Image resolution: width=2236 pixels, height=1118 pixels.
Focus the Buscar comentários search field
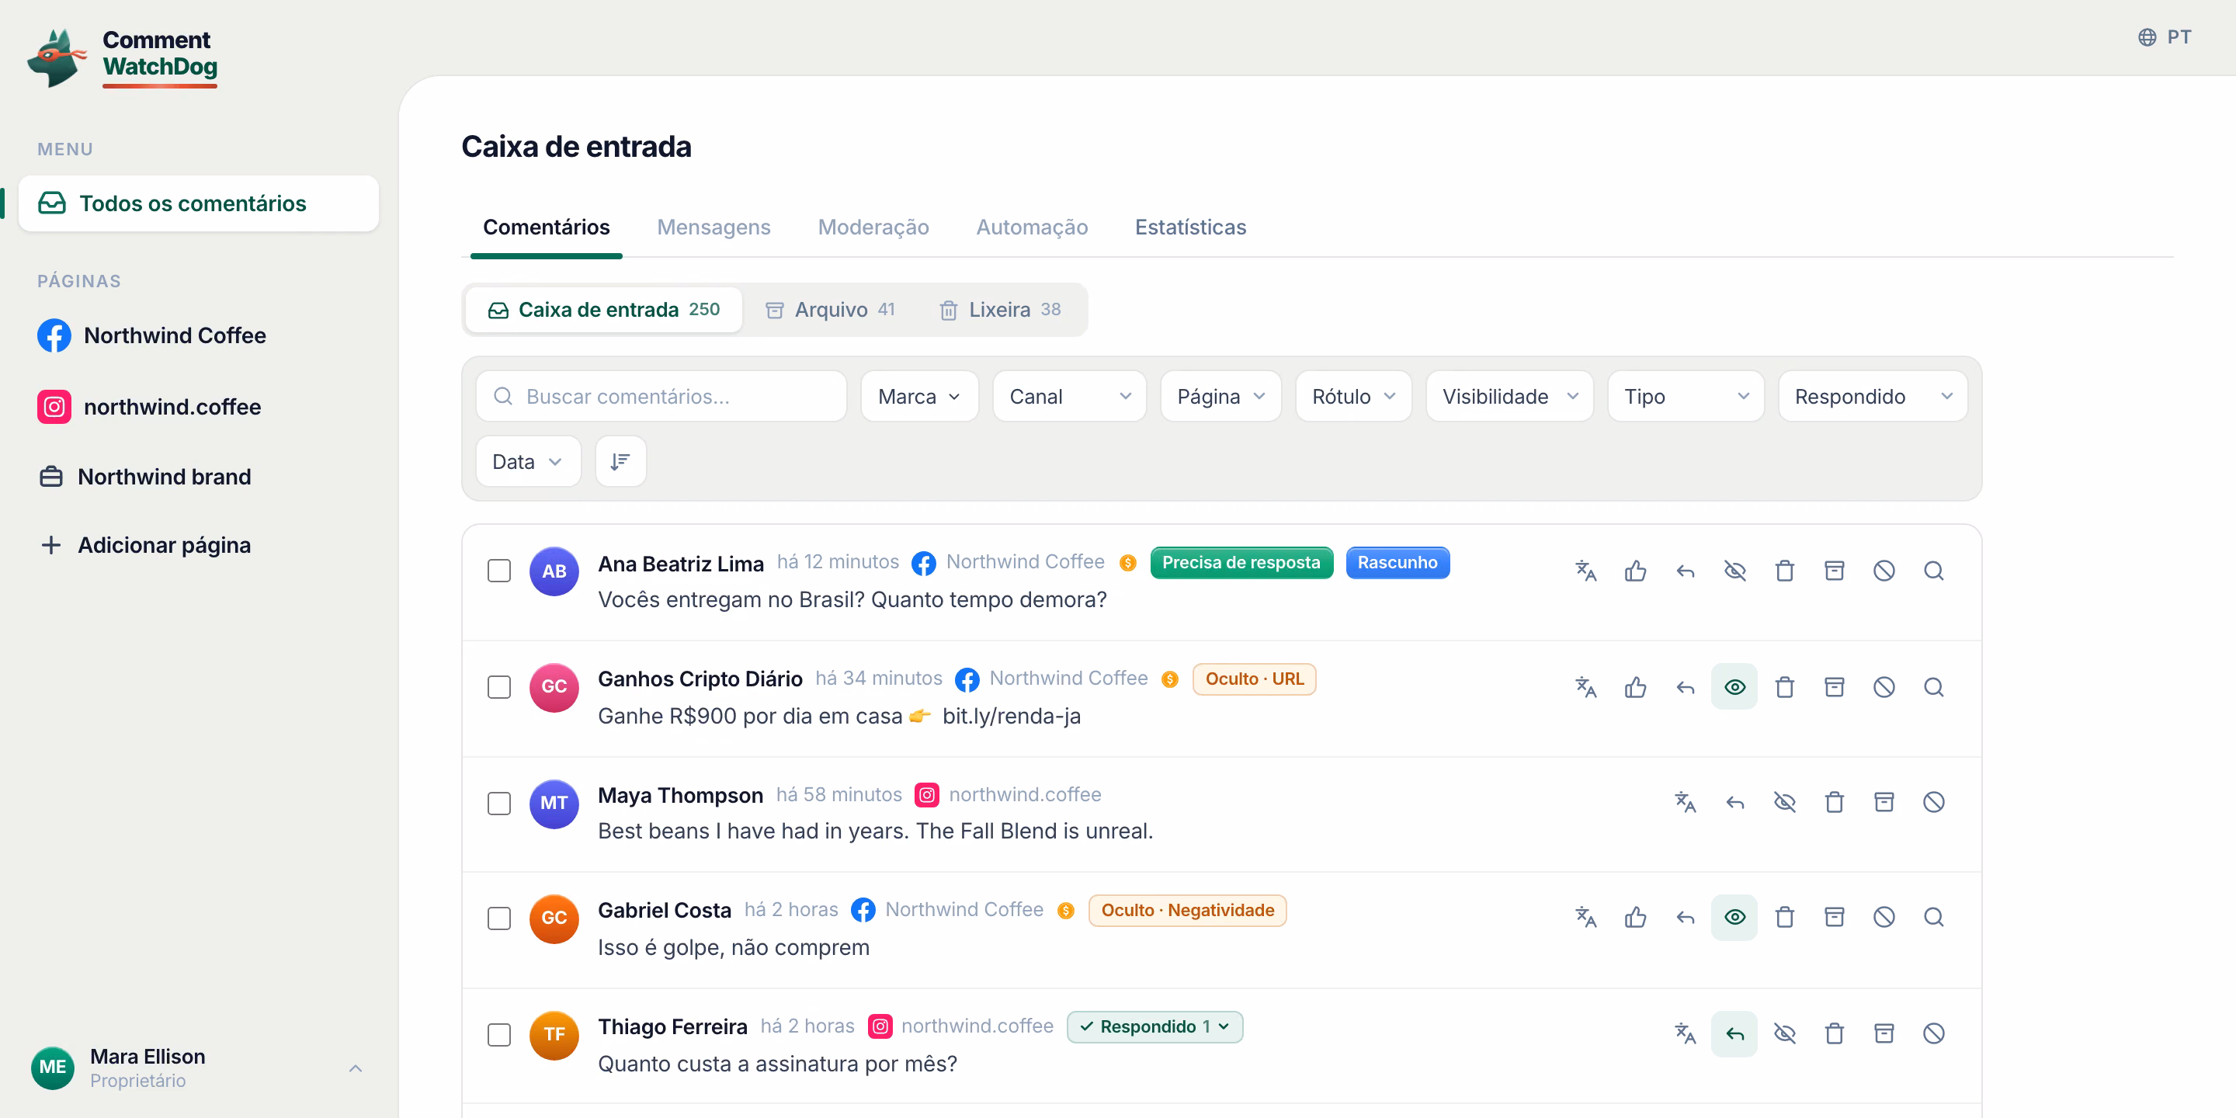tap(661, 397)
